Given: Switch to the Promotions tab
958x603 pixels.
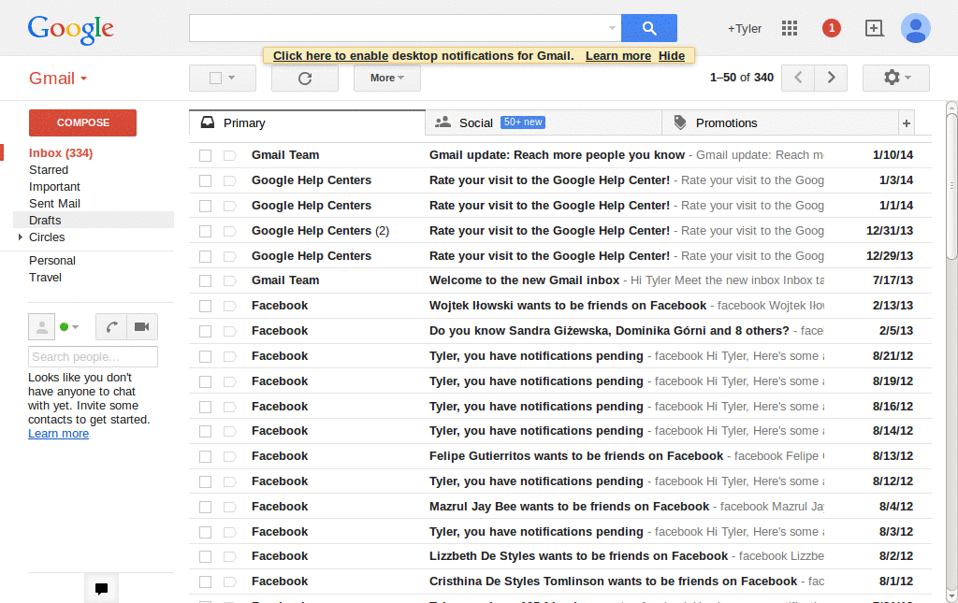Looking at the screenshot, I should coord(780,123).
